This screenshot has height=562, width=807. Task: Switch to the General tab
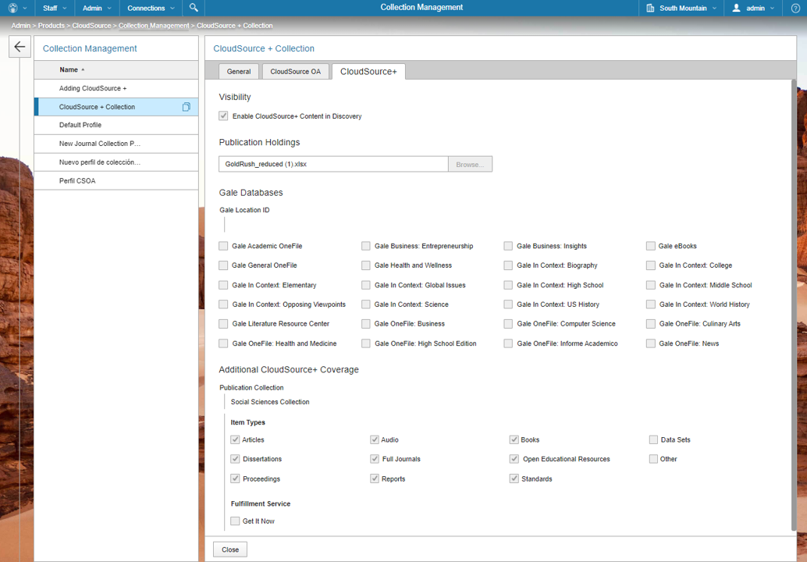239,72
